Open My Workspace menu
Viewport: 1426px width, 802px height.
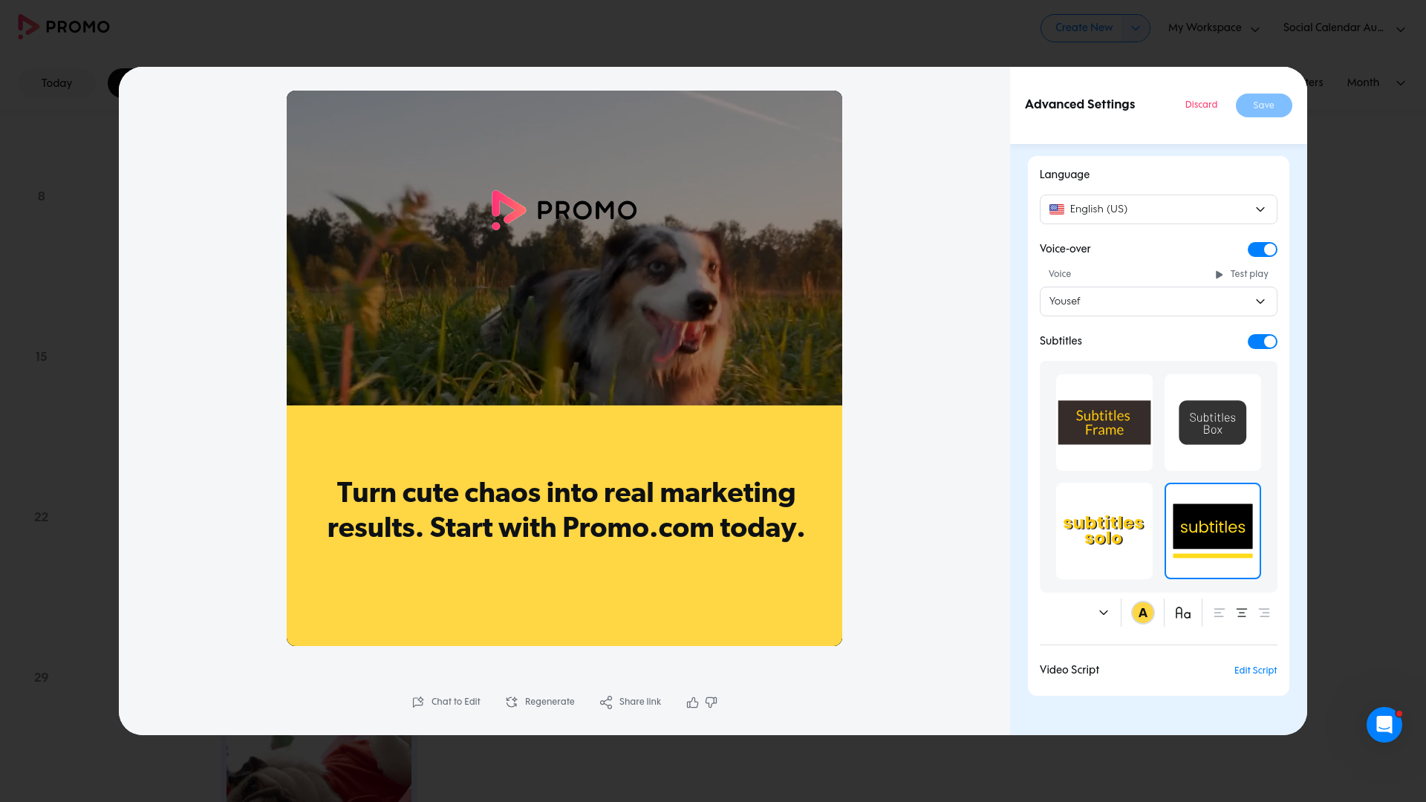1214,28
